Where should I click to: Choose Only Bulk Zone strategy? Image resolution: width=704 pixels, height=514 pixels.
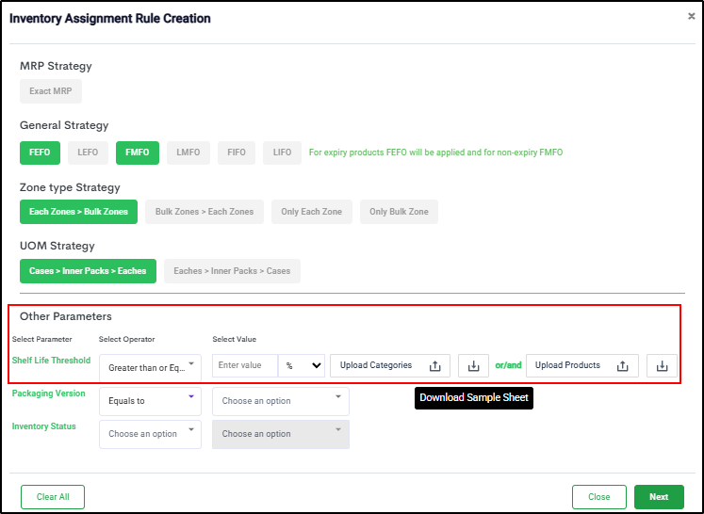[399, 212]
